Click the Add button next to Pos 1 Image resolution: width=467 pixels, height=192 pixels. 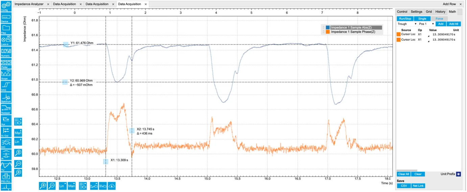441,24
